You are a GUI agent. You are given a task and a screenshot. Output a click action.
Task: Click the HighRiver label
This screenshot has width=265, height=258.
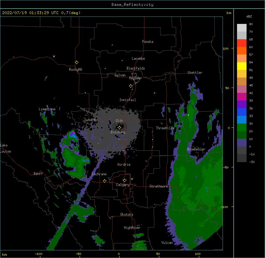132,228
